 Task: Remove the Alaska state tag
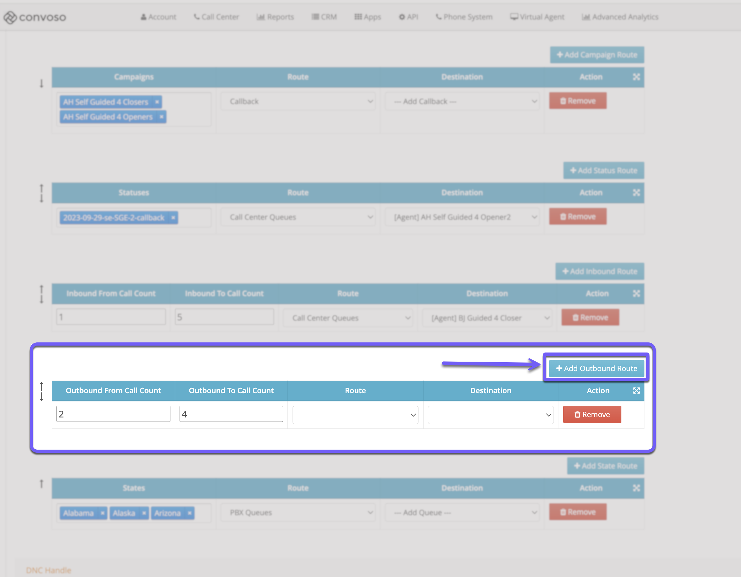tap(144, 513)
